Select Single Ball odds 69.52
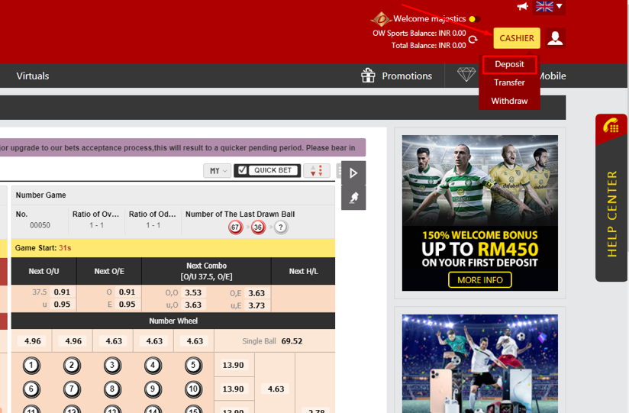629x413 pixels. click(x=292, y=341)
